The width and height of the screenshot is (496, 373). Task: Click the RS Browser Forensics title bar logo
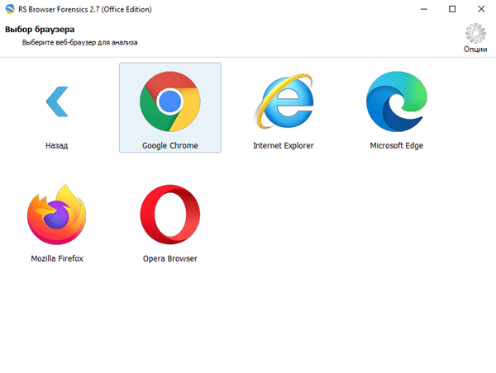[10, 9]
